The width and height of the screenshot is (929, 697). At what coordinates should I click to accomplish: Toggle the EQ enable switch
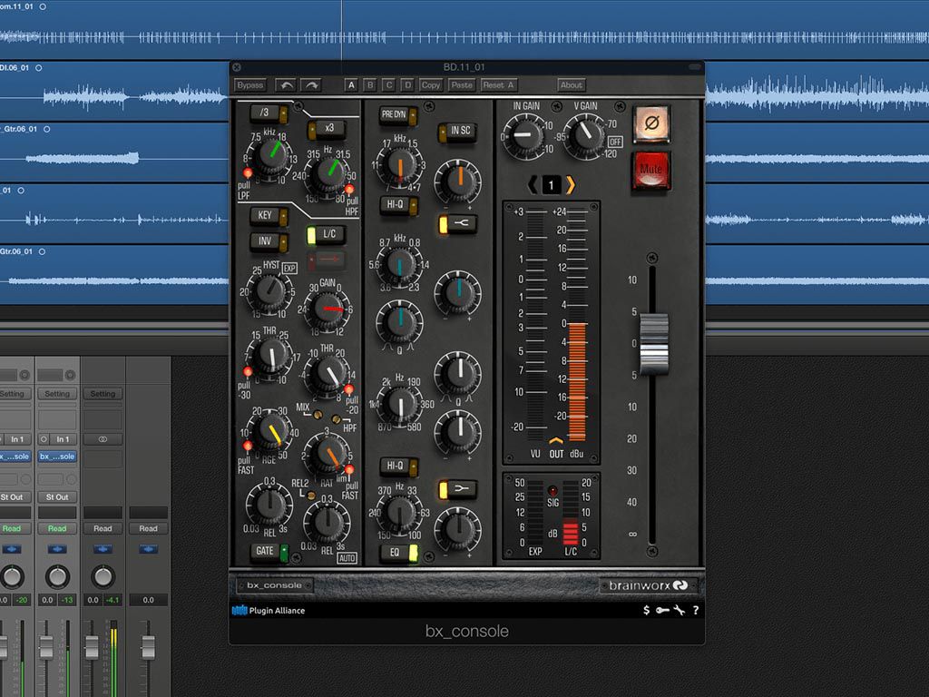[x=398, y=552]
